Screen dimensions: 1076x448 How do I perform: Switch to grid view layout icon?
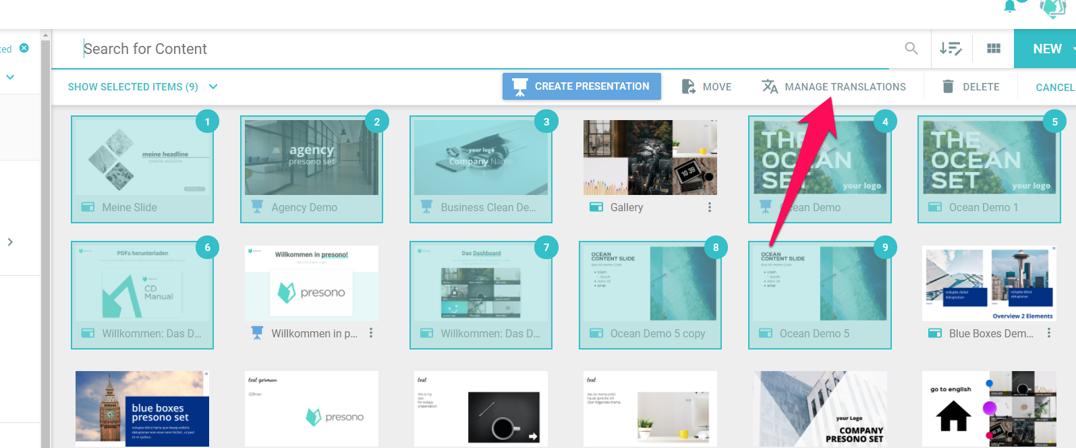pyautogui.click(x=993, y=49)
